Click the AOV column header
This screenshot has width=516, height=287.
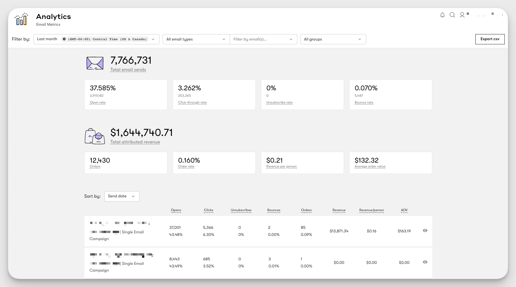(x=404, y=210)
